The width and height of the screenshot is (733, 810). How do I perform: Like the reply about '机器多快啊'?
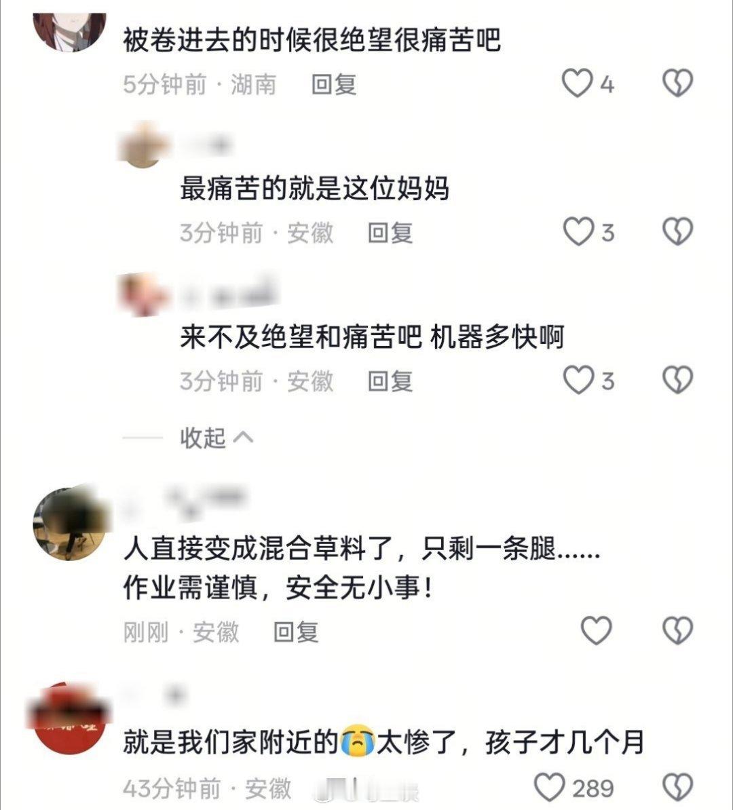click(x=578, y=380)
